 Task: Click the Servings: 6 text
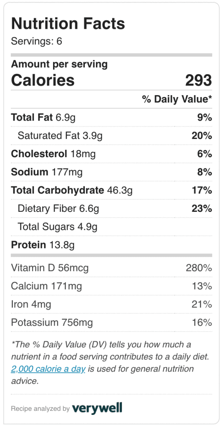(36, 41)
